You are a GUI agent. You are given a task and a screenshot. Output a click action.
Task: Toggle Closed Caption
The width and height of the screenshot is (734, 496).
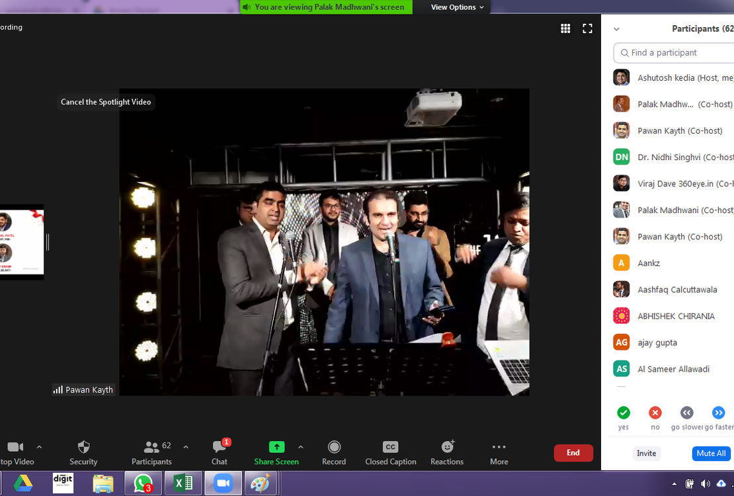[x=391, y=452]
